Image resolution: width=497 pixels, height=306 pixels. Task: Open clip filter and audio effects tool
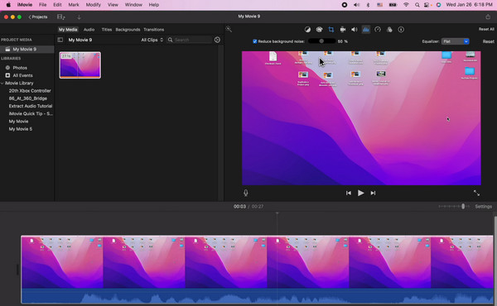[389, 30]
